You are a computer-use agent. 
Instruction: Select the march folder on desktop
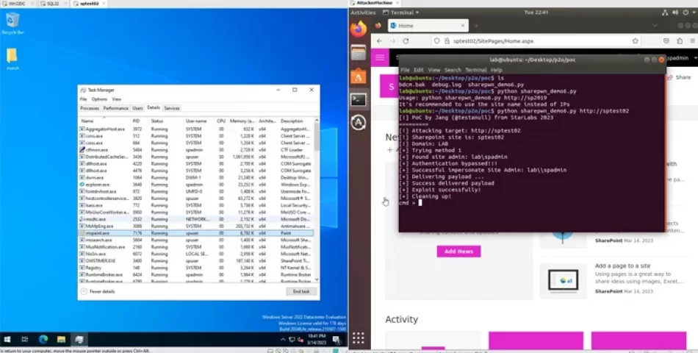pyautogui.click(x=12, y=59)
